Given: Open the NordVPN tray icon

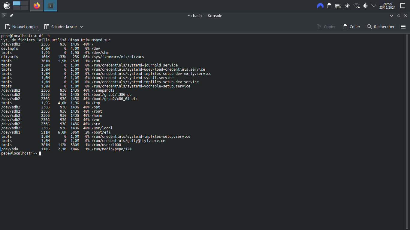Looking at the screenshot, I should [320, 6].
